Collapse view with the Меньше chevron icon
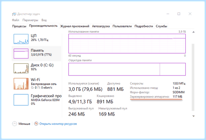This screenshot has width=206, height=140. (x=14, y=124)
